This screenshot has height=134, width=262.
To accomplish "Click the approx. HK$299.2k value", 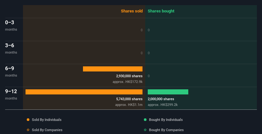I will [x=163, y=105].
